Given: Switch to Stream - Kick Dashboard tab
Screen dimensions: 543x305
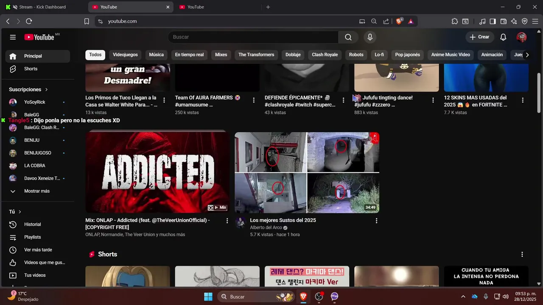Looking at the screenshot, I should coord(43,7).
